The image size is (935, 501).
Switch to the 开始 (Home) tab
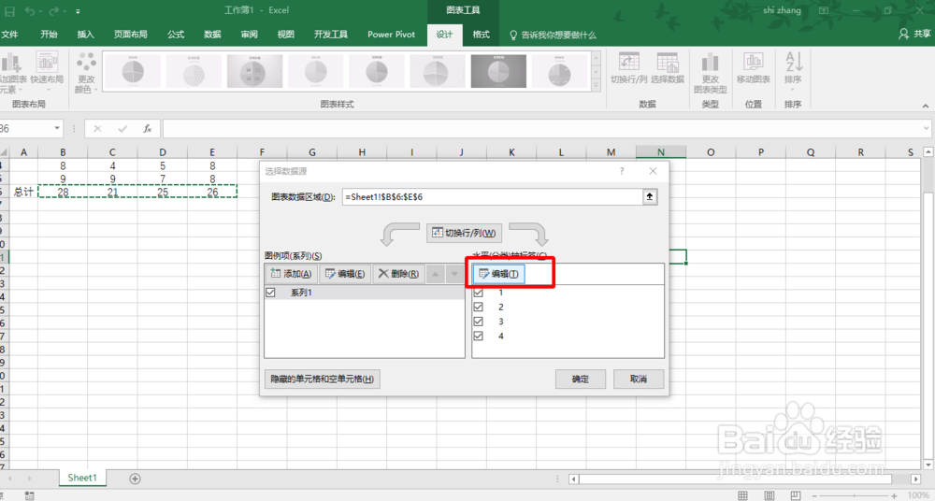click(x=49, y=35)
